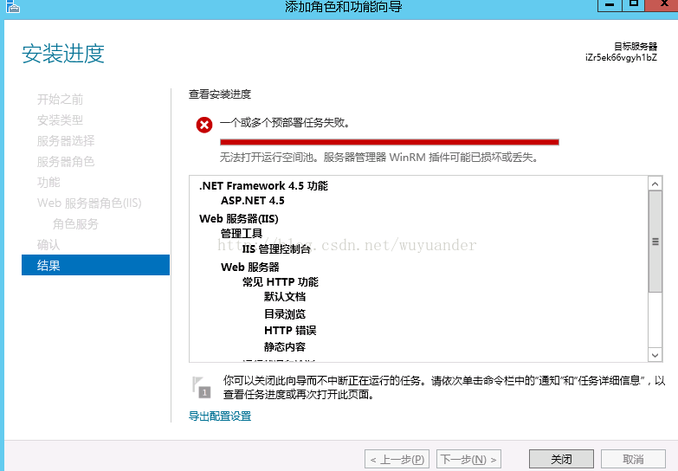This screenshot has height=471, width=678.
Task: Click the scrollbar up arrow
Action: (655, 184)
